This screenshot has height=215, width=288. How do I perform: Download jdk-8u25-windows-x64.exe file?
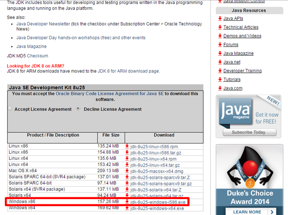pos(157,208)
